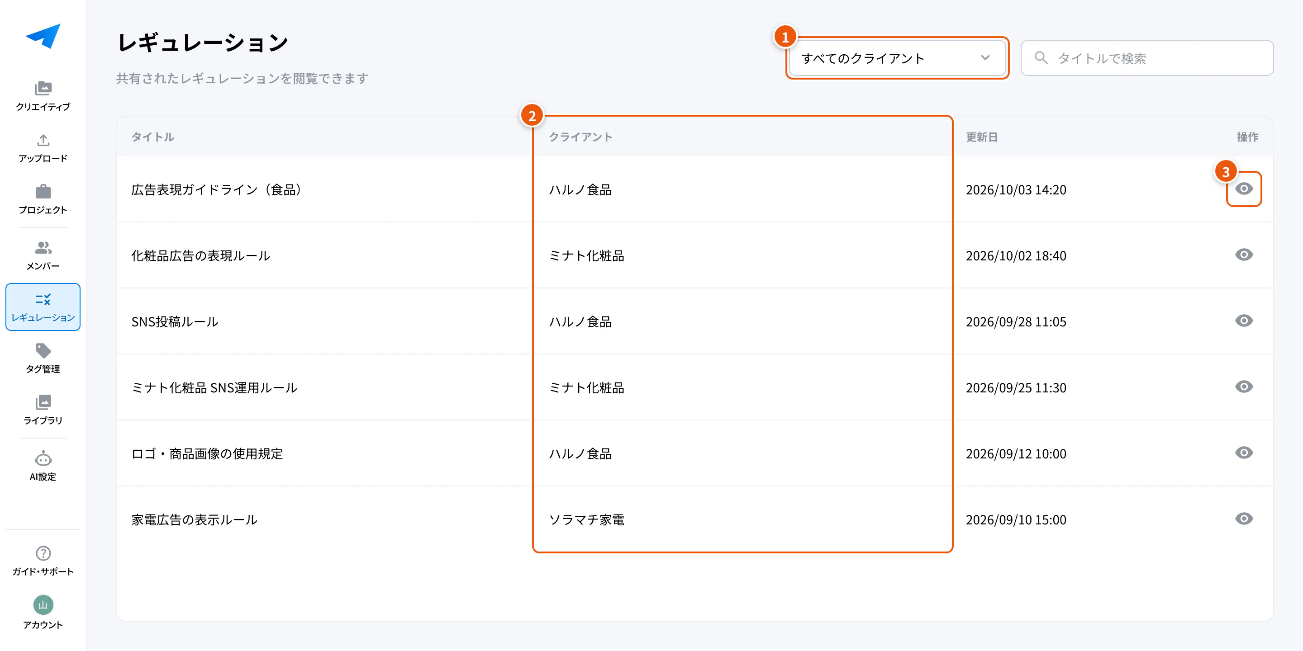Go to アップロード in sidebar
This screenshot has height=651, width=1303.
coord(43,148)
